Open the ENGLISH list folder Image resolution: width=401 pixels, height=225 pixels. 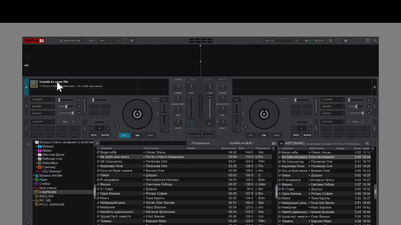(46, 196)
